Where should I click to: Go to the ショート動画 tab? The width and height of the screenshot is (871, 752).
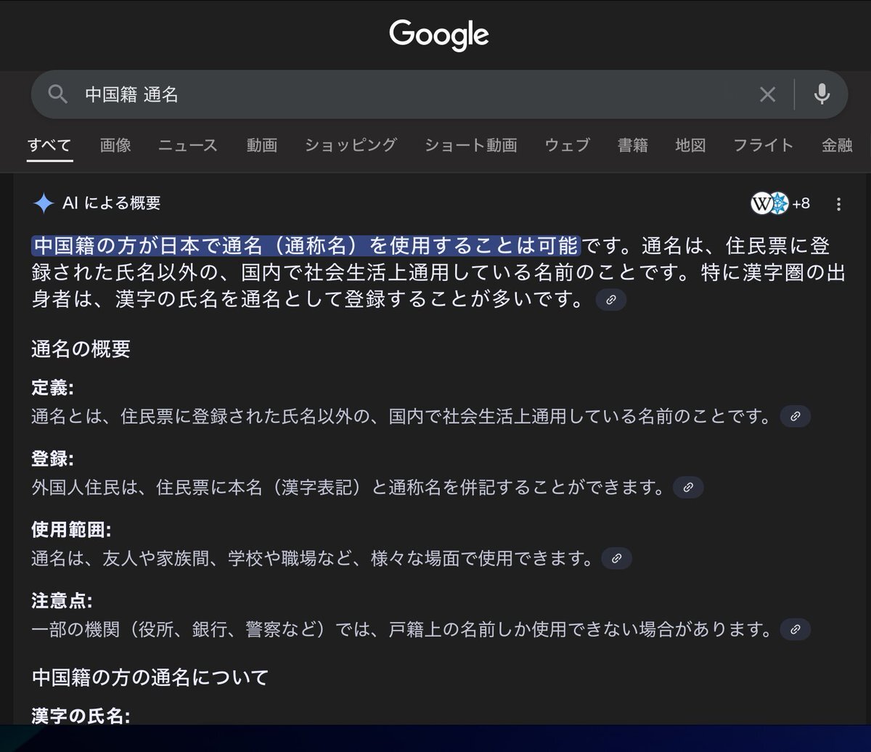click(471, 145)
